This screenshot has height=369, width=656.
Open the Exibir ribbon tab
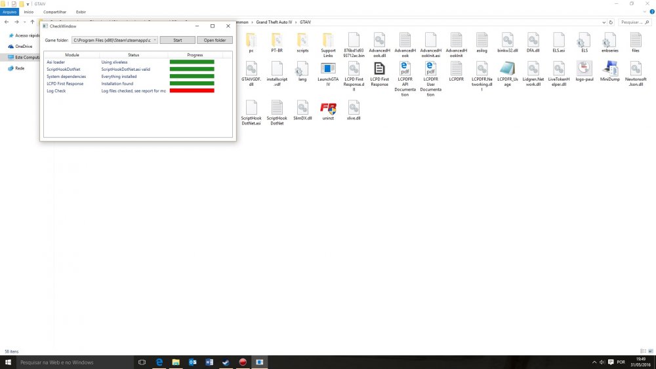81,12
